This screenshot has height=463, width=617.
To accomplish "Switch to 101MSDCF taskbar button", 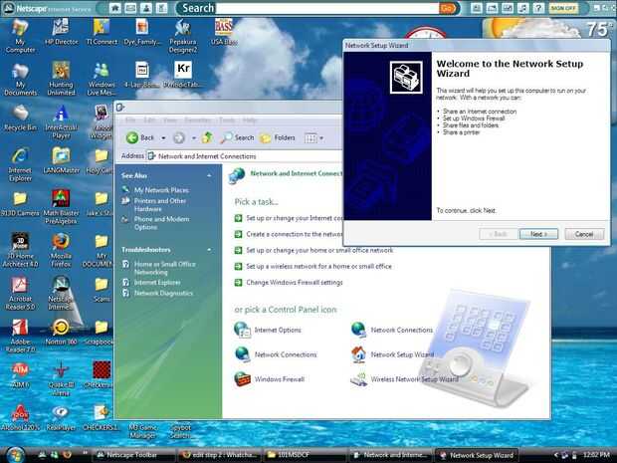I will pyautogui.click(x=305, y=455).
